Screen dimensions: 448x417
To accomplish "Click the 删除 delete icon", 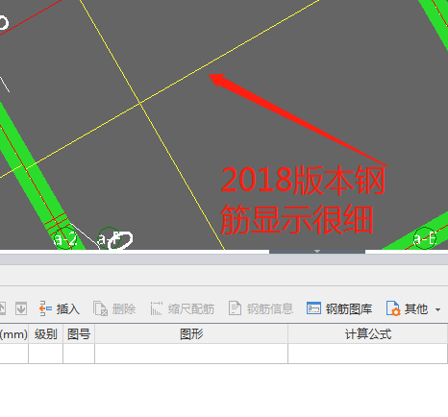I will pyautogui.click(x=100, y=308).
